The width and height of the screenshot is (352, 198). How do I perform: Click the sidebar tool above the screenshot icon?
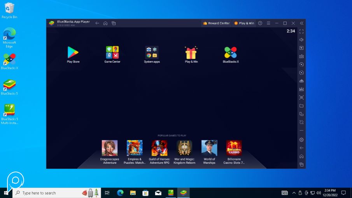point(301,89)
